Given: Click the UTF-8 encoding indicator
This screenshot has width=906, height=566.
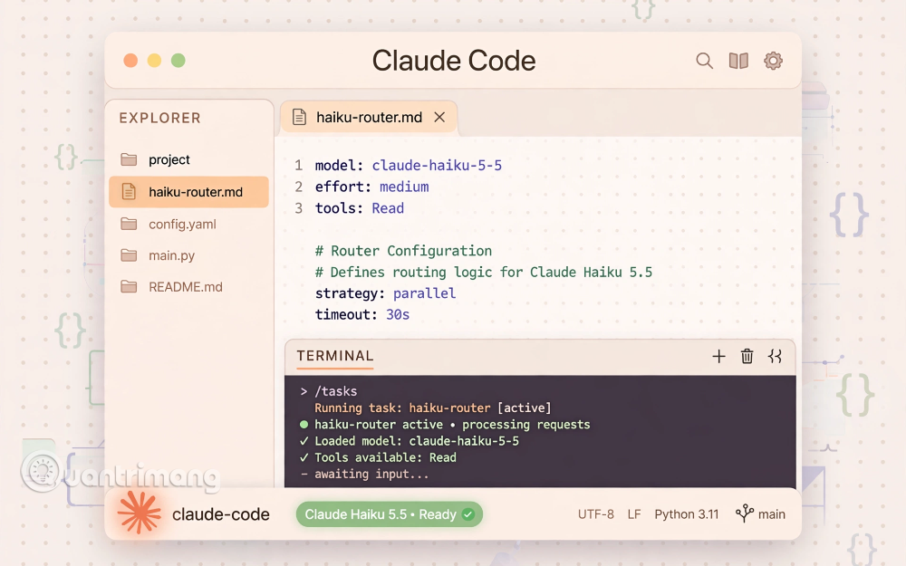Looking at the screenshot, I should click(596, 514).
